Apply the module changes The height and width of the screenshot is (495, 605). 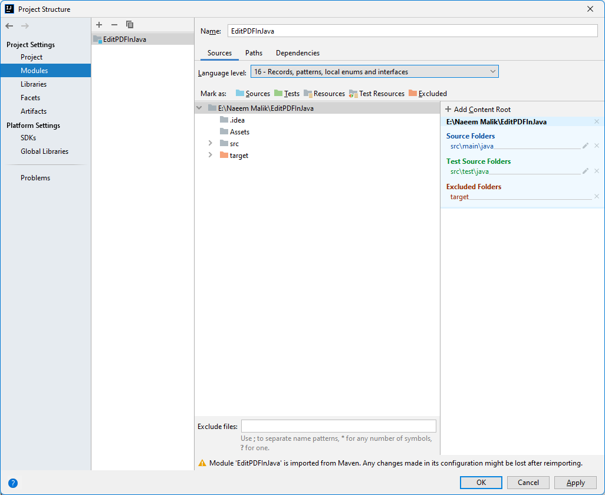575,482
